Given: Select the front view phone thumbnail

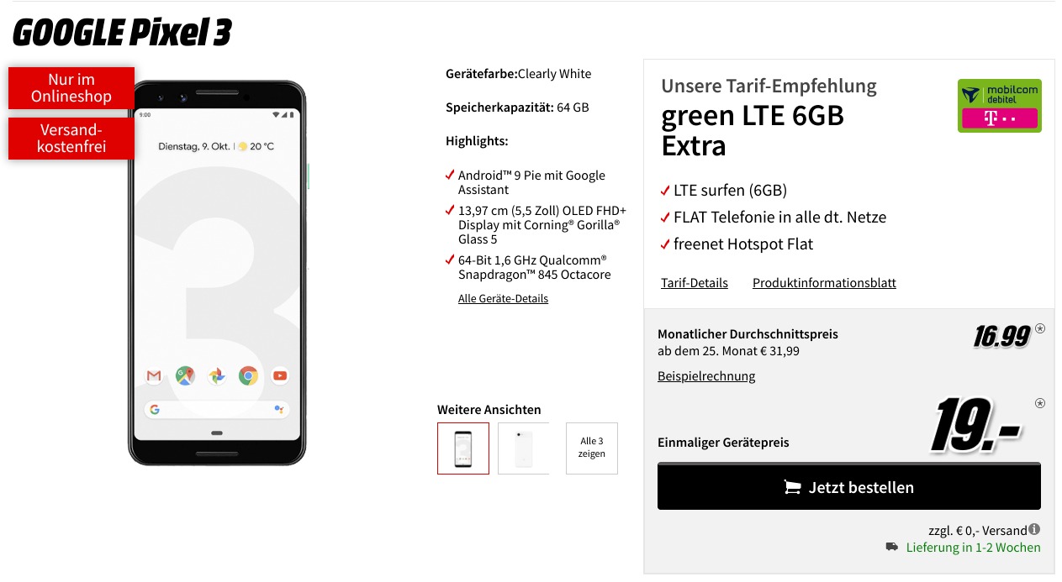Looking at the screenshot, I should click(462, 448).
